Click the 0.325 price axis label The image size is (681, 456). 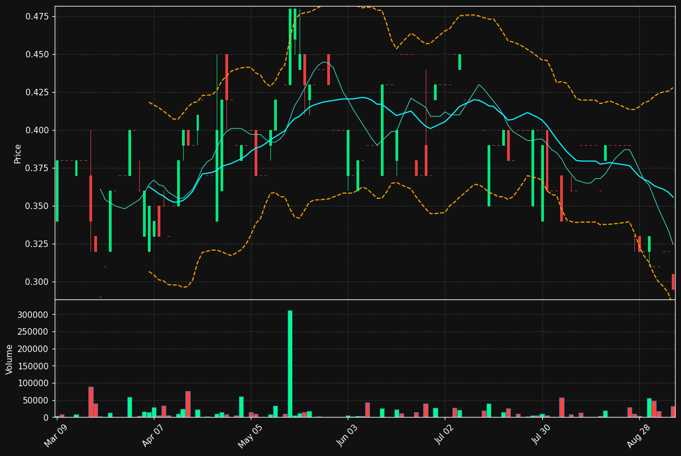pos(37,244)
